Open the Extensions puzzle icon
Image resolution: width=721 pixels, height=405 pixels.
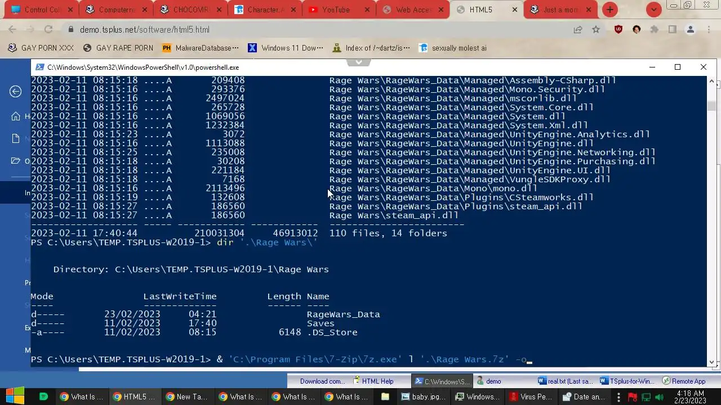655,30
